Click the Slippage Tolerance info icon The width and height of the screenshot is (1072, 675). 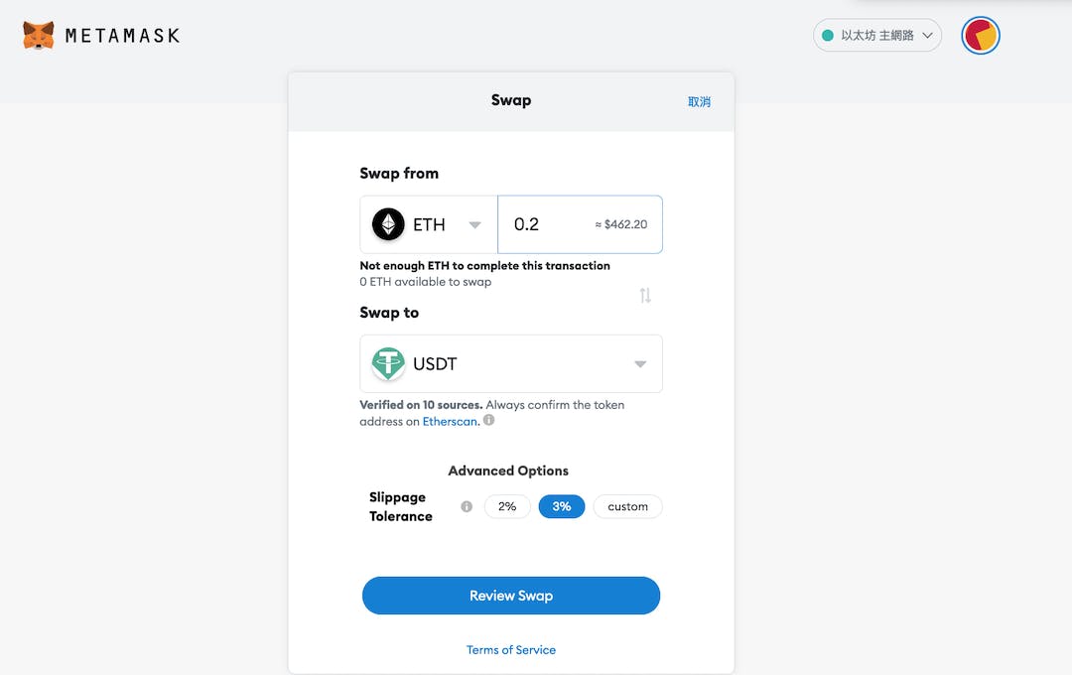point(467,506)
